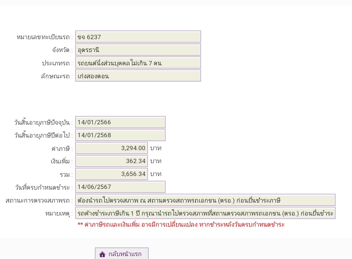This screenshot has height=259, width=352.
Task: Select the หมายเลขทะเบียนรถ field showing ขจ 6237
Action: pos(138,37)
